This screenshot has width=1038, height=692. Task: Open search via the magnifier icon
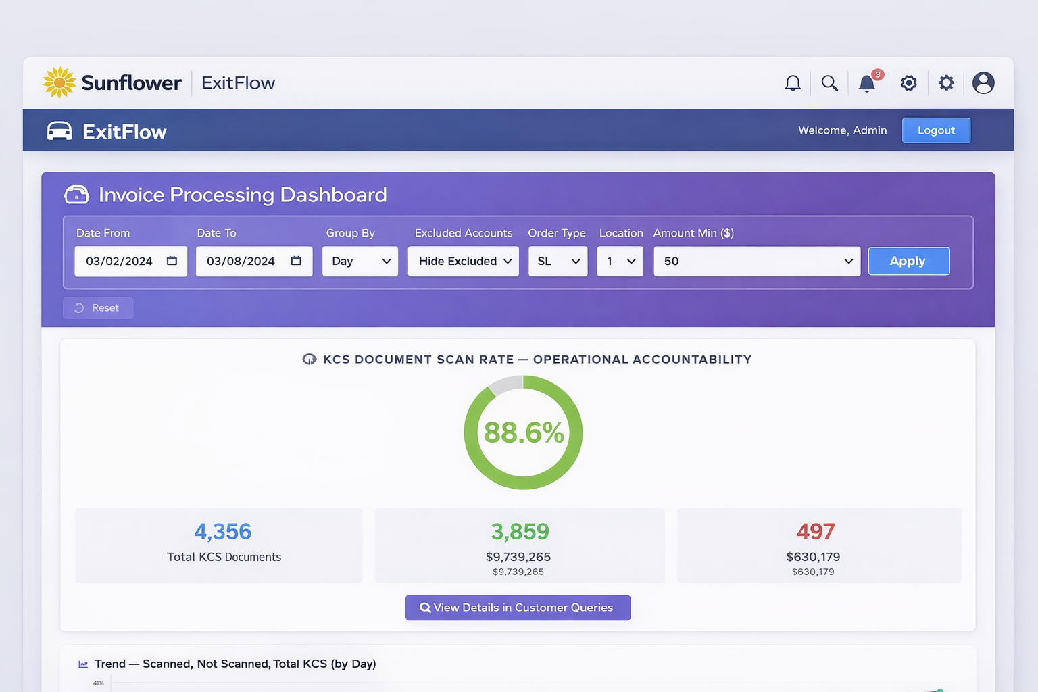[x=830, y=82]
